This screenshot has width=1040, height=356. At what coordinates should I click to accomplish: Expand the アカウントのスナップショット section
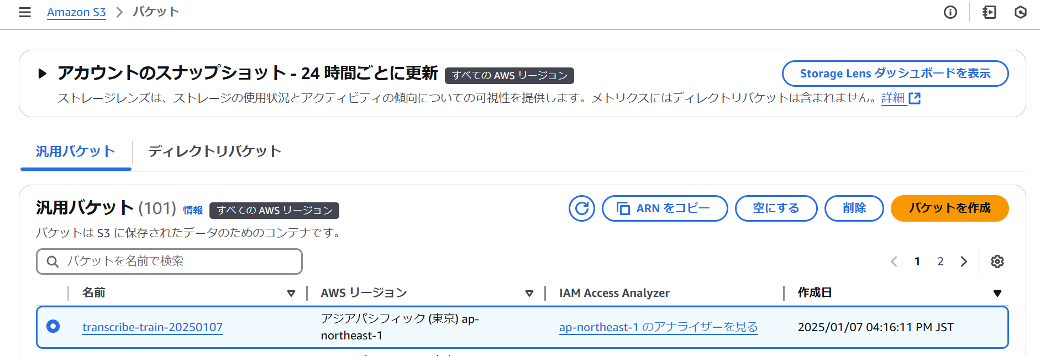(x=42, y=74)
